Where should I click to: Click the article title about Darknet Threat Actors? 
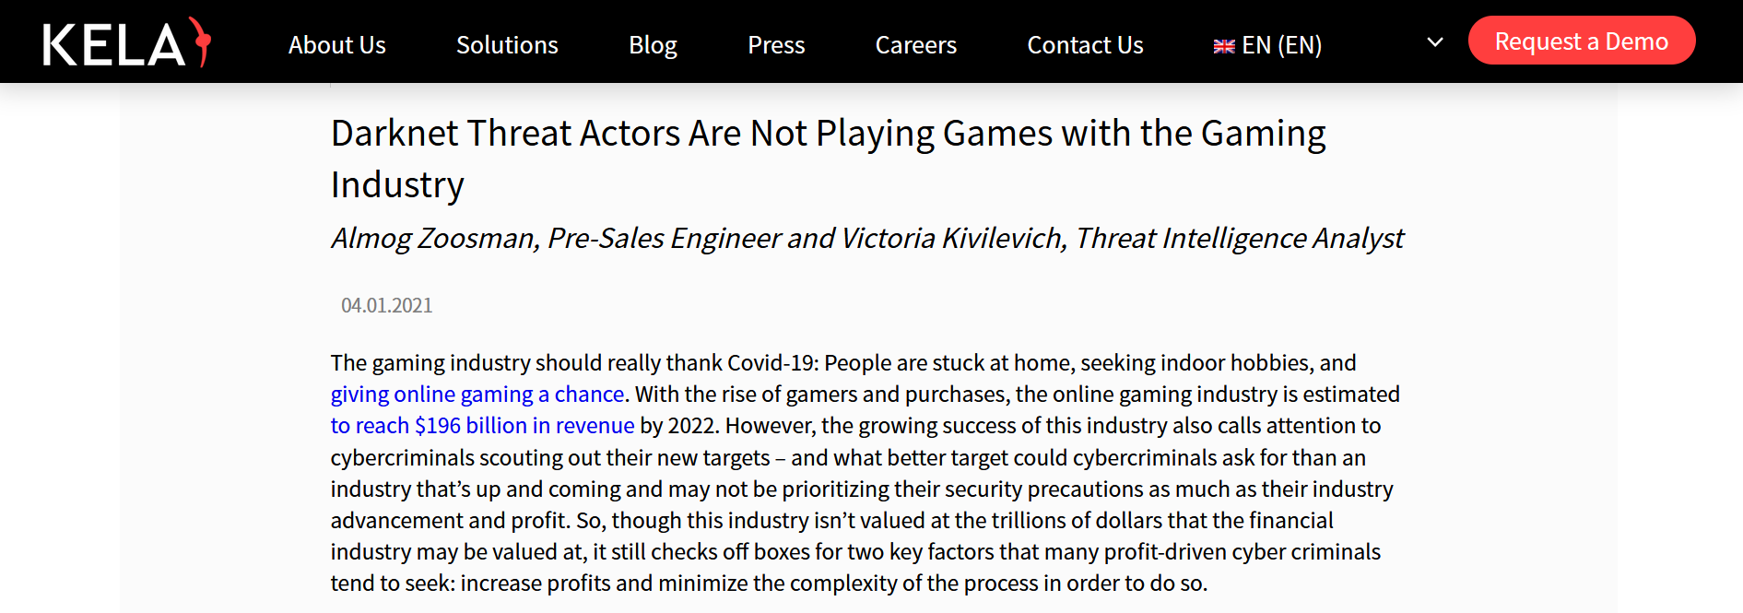(x=827, y=135)
